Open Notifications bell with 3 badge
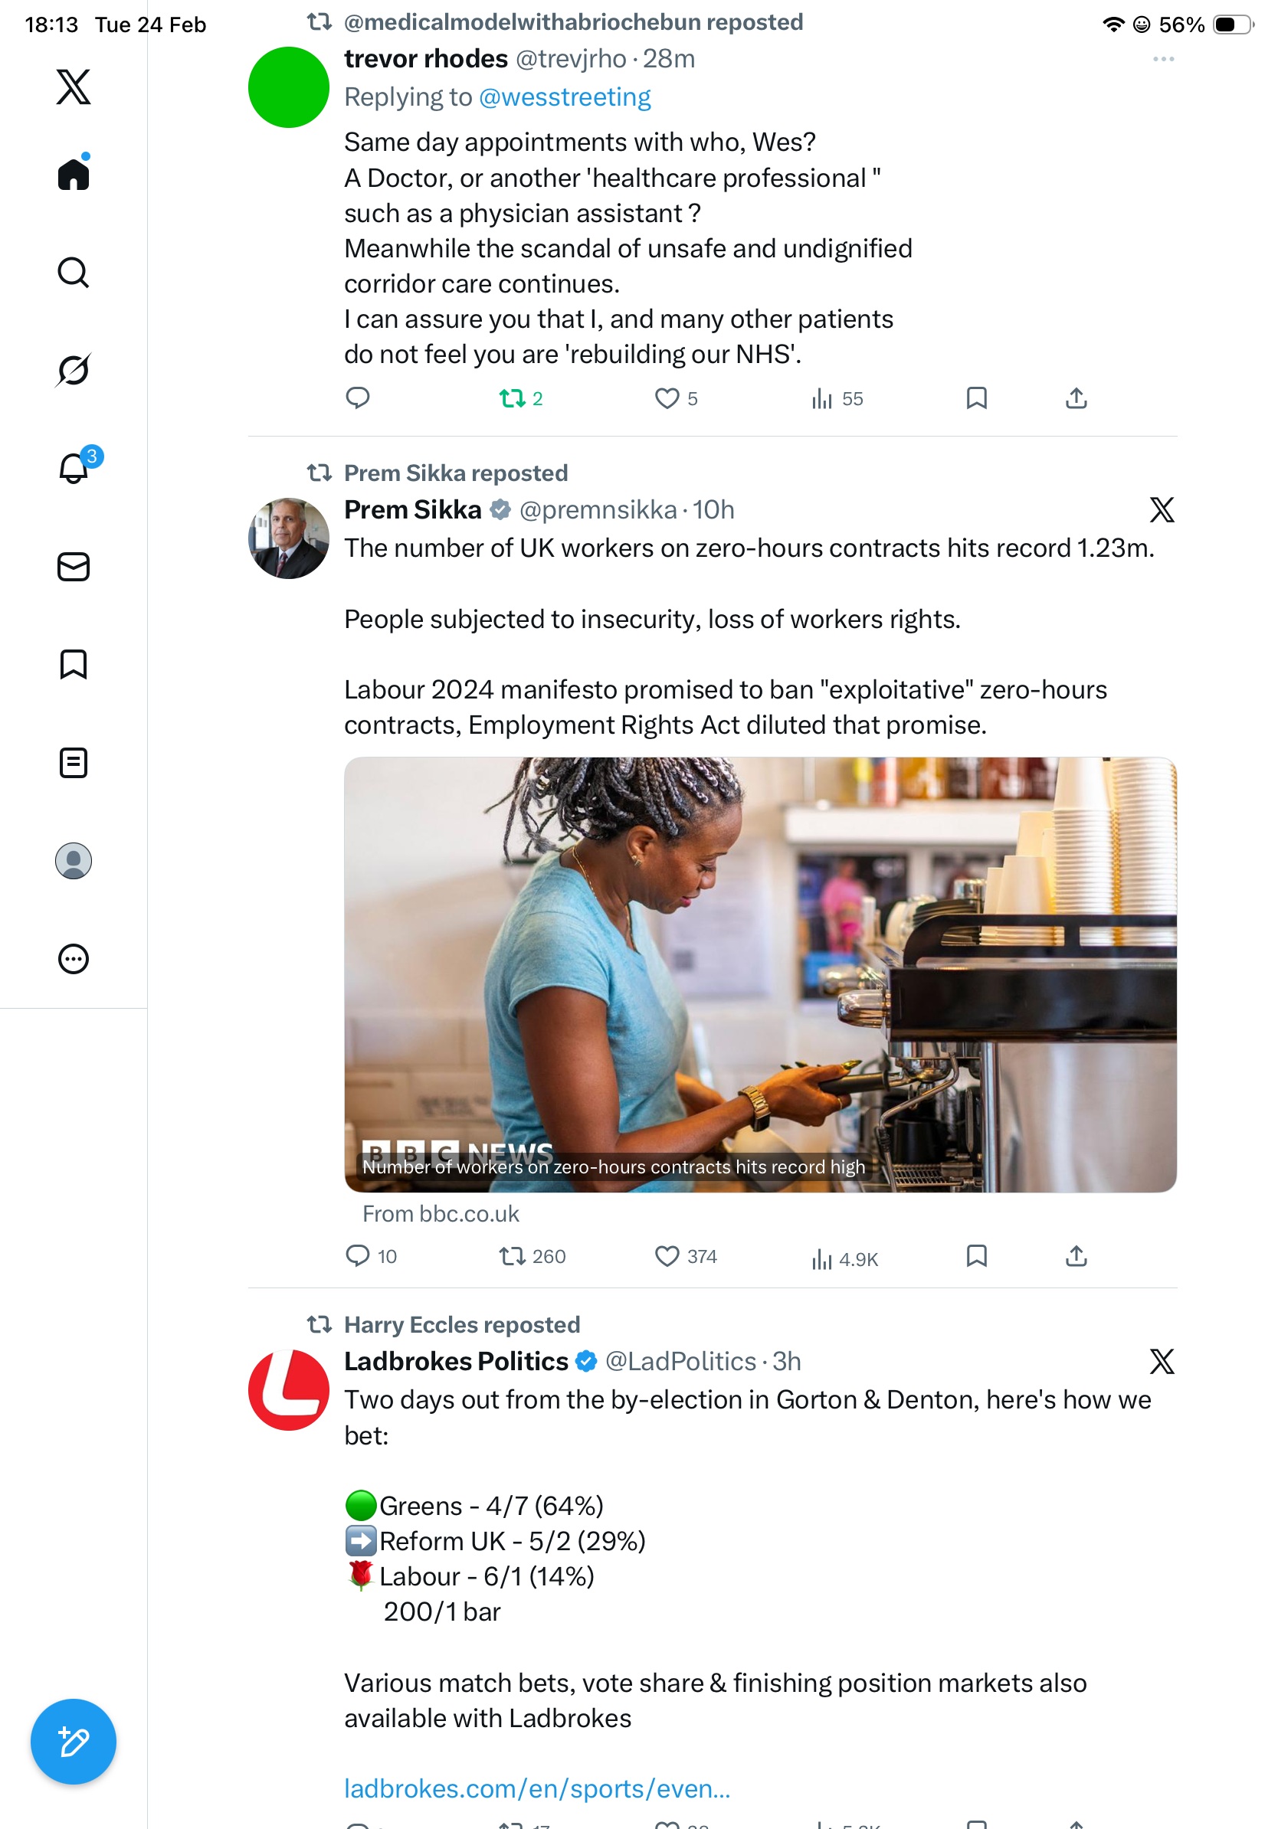 click(74, 468)
